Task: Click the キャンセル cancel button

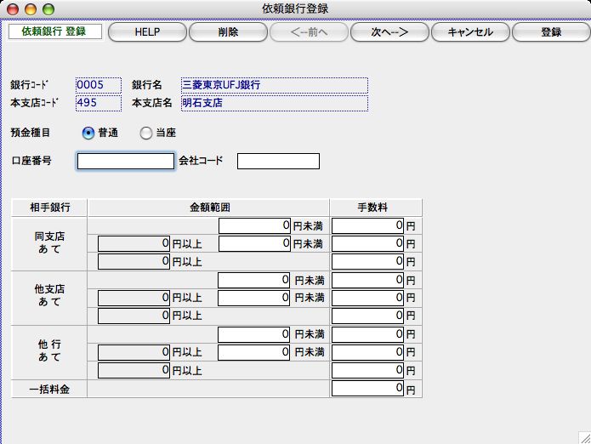Action: pos(469,32)
